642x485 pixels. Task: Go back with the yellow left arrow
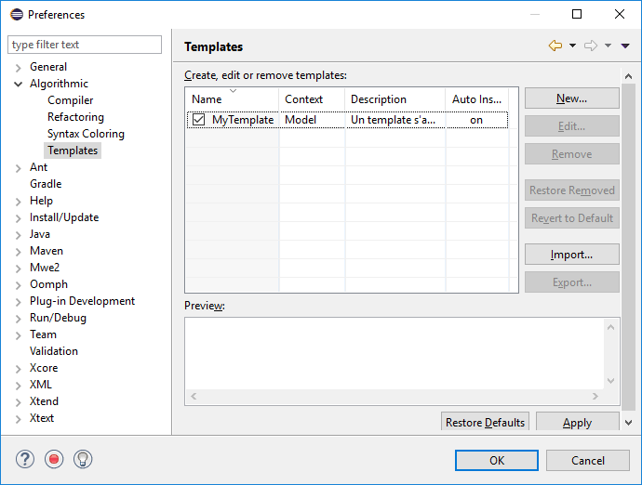point(555,46)
